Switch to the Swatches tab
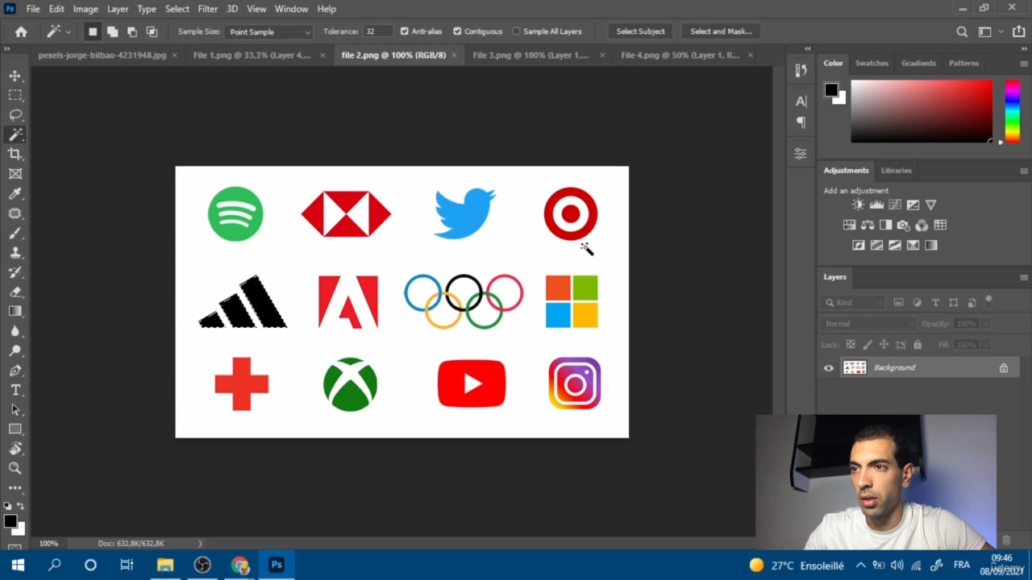The height and width of the screenshot is (580, 1032). pyautogui.click(x=872, y=63)
